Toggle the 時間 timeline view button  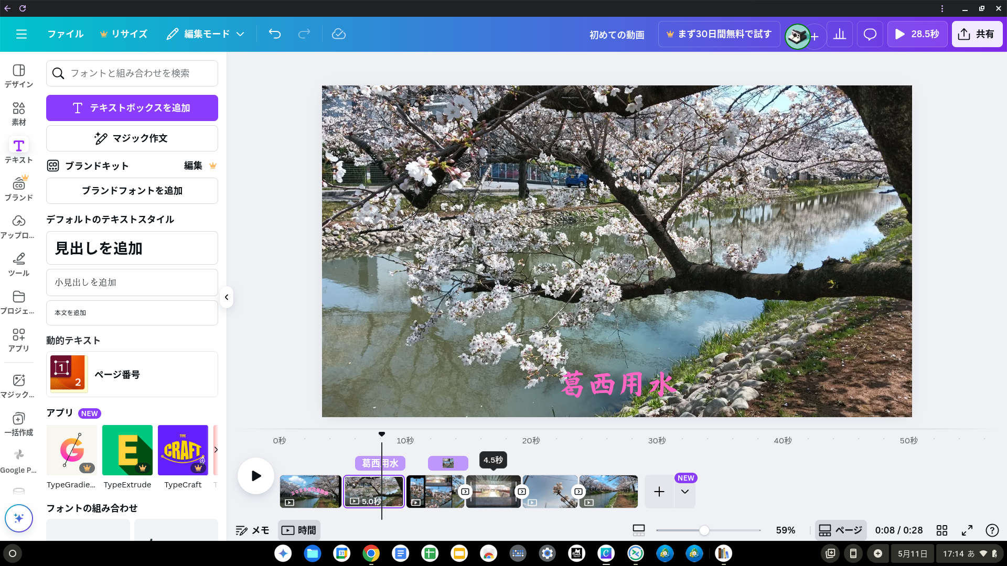[299, 530]
